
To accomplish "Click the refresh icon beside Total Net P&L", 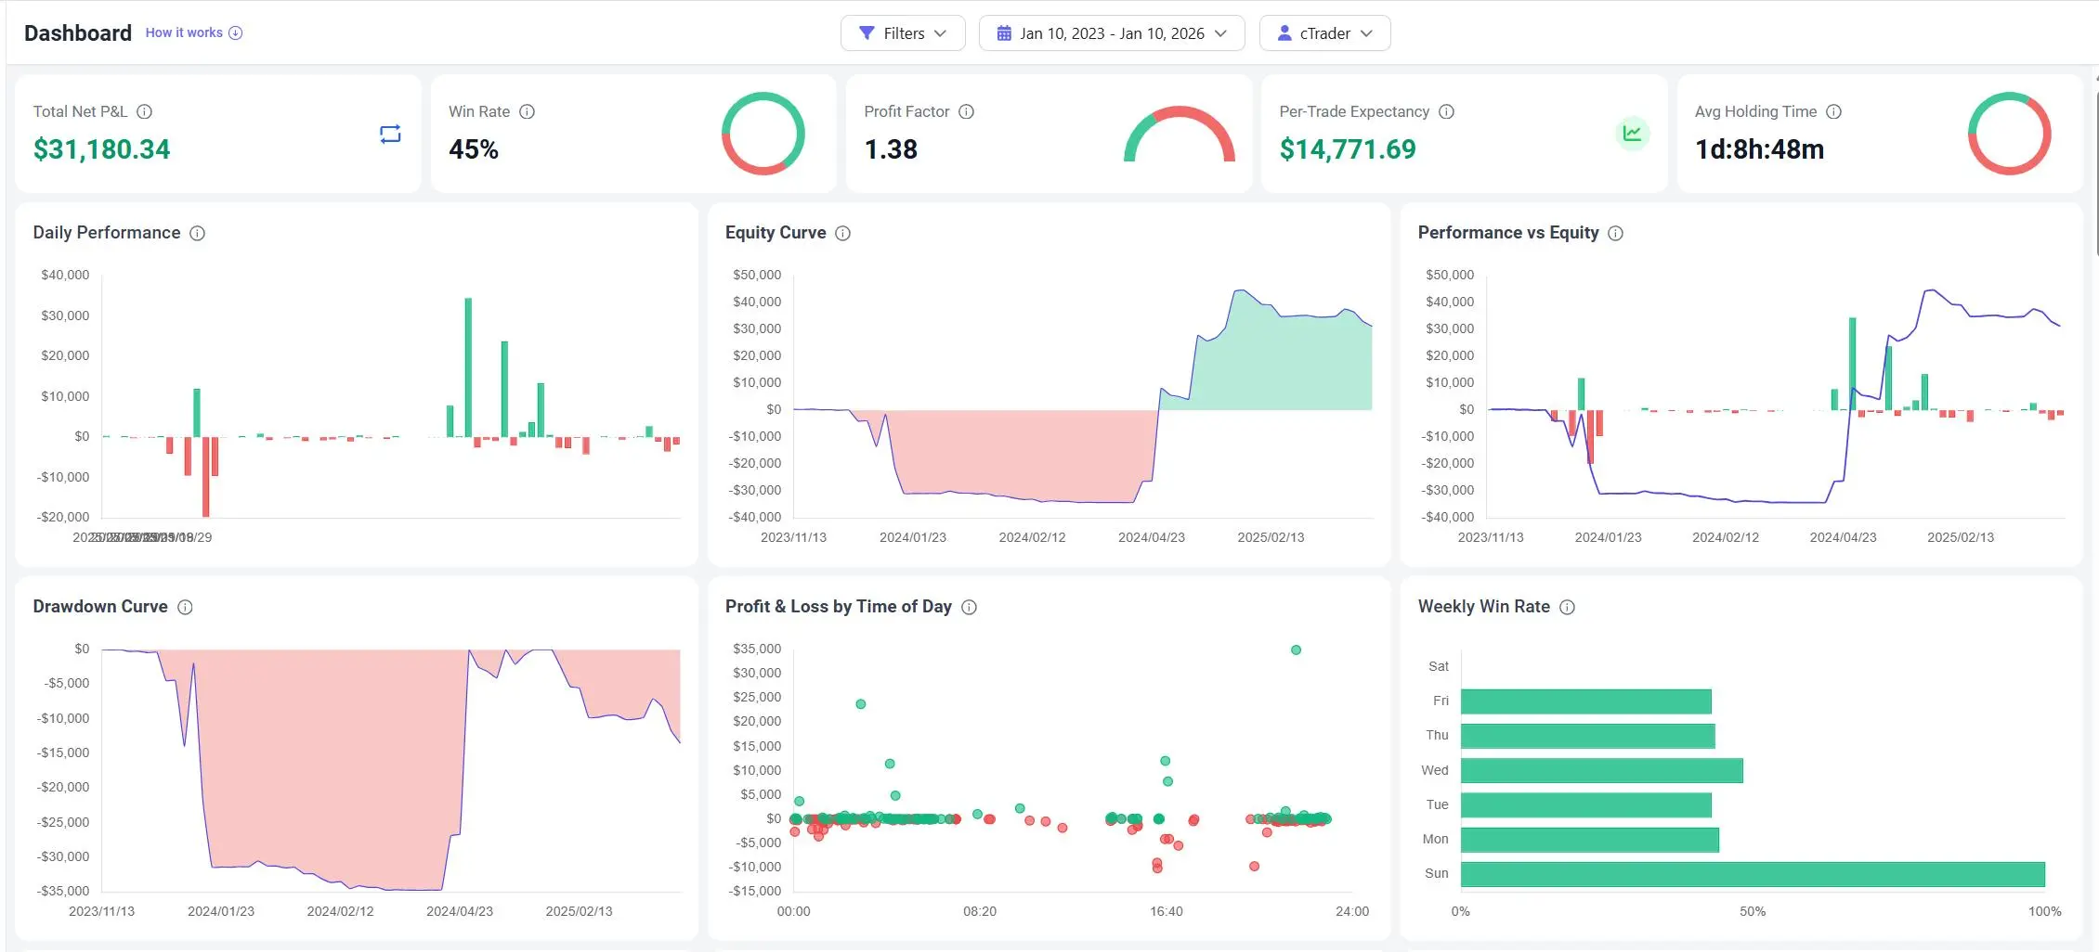I will point(389,134).
